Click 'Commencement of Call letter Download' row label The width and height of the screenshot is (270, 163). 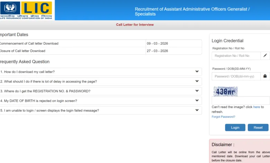(x=29, y=43)
